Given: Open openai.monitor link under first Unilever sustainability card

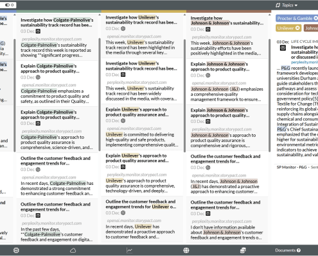Looking at the screenshot, I should coord(134,36).
